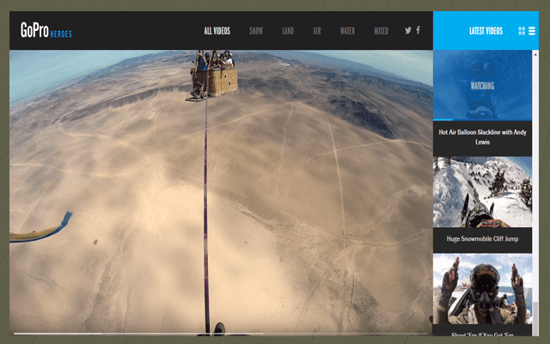Filter videos by Snow category

pyautogui.click(x=256, y=31)
